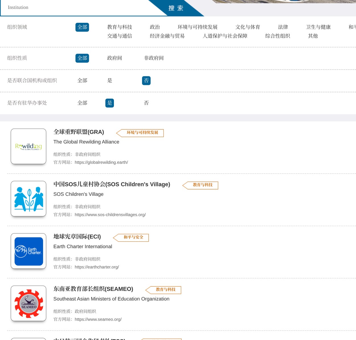Screen dimensions: 356x340
Task: Open 中国SOS儿童村协会 title link
Action: pos(112,184)
